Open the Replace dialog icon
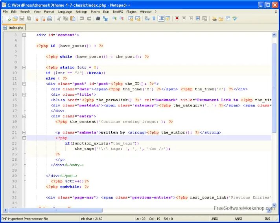280x223 pixels. 105,19
